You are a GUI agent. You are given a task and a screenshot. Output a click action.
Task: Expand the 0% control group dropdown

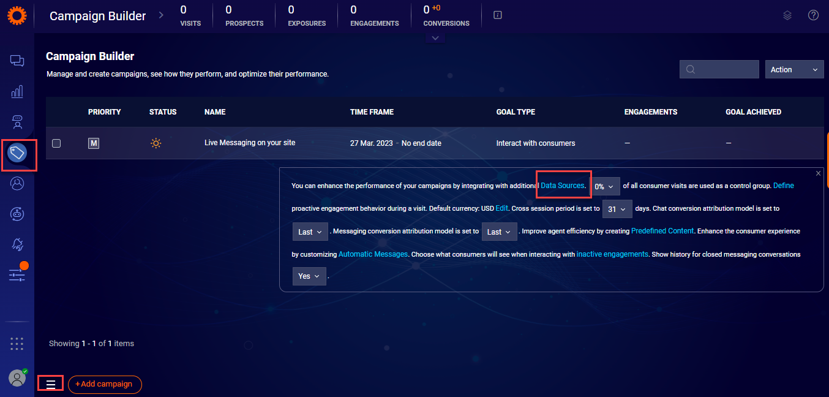click(605, 186)
